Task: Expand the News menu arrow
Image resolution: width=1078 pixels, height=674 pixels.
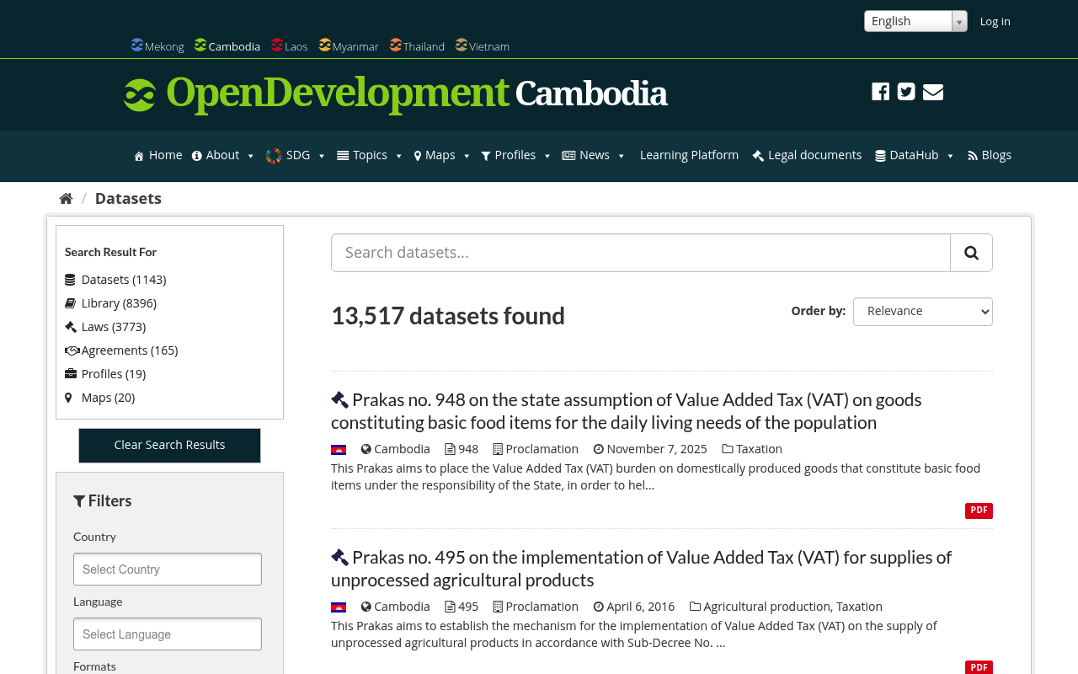Action: tap(622, 156)
